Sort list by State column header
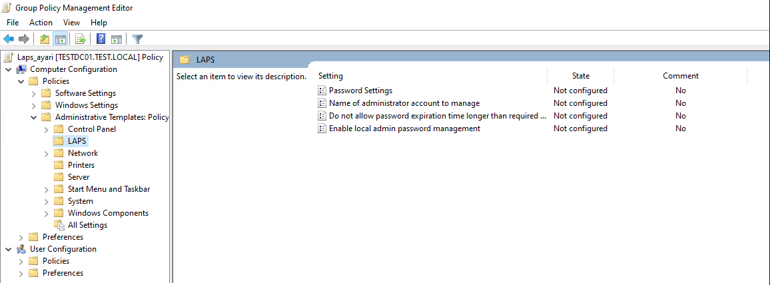Image resolution: width=770 pixels, height=285 pixels. [x=580, y=76]
